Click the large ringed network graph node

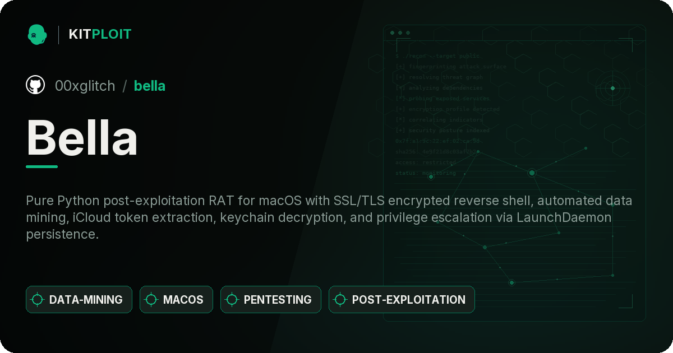click(532, 173)
